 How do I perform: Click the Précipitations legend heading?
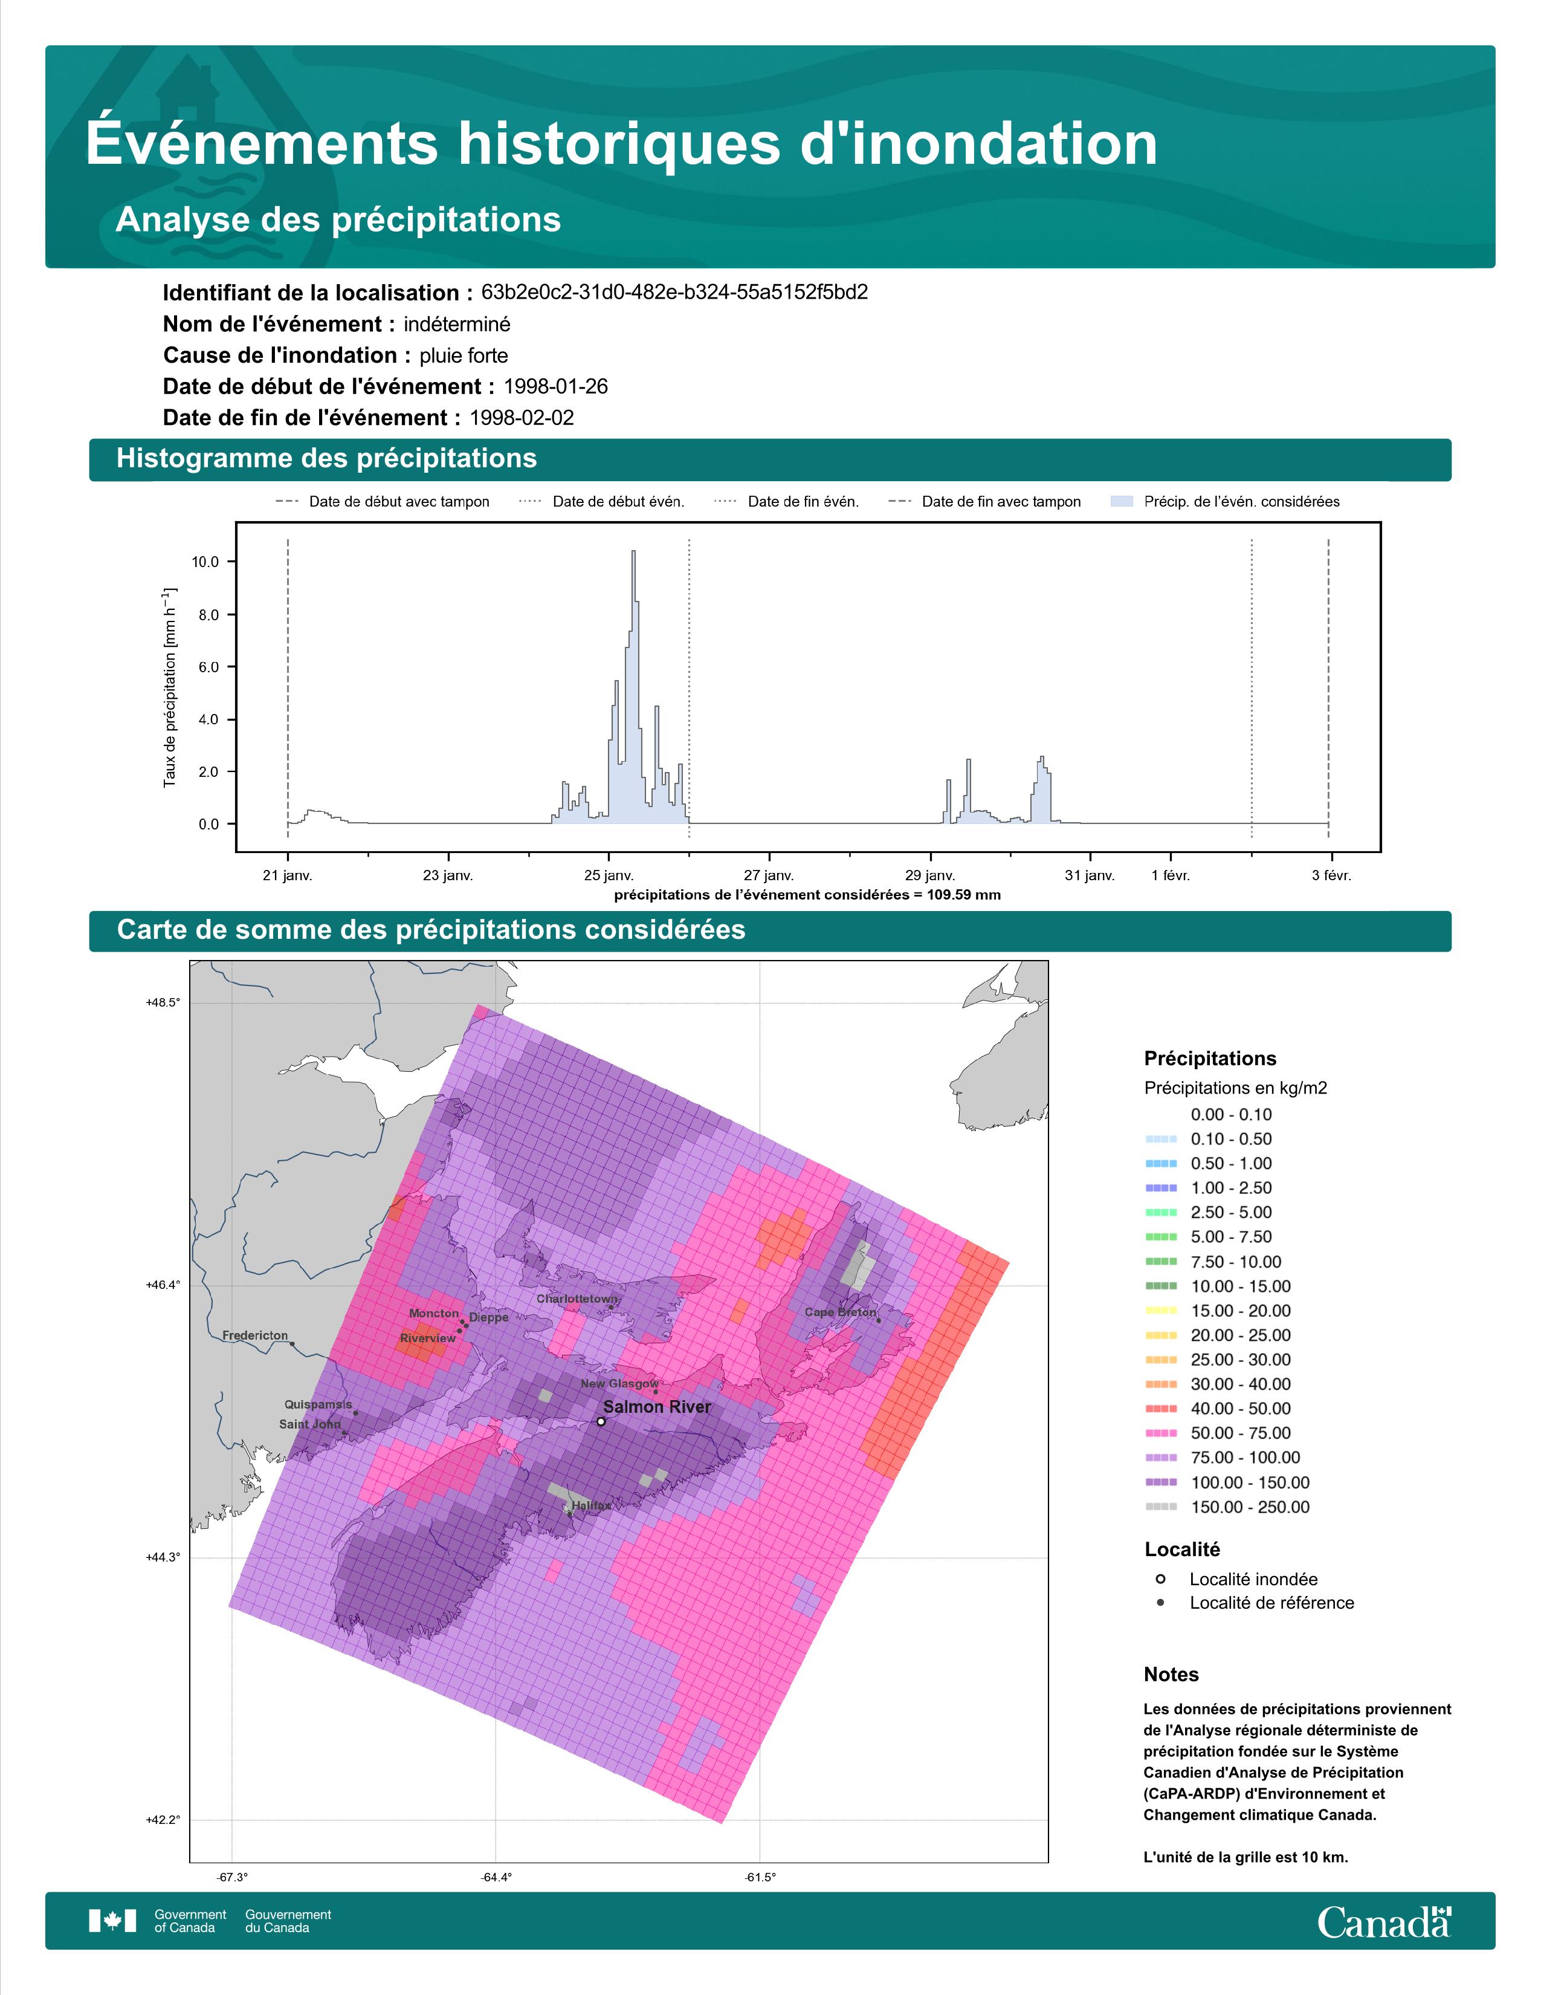(1210, 1059)
